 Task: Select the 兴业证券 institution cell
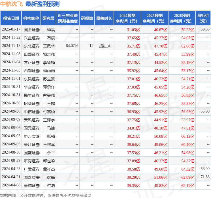tap(31, 38)
